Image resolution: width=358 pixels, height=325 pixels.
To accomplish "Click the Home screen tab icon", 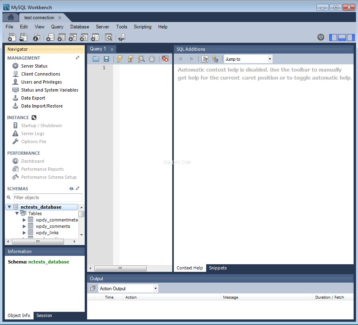I will tap(10, 17).
